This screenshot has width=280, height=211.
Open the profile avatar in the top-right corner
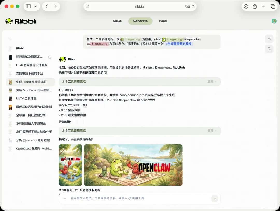click(x=274, y=21)
